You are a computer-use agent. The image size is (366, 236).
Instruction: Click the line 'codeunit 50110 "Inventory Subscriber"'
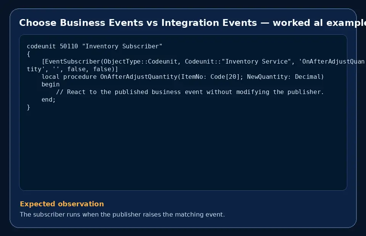(x=95, y=46)
